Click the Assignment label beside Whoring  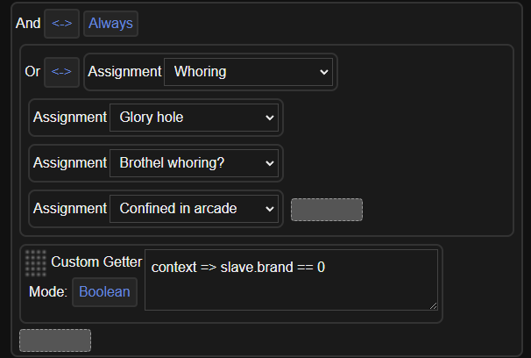pyautogui.click(x=124, y=72)
